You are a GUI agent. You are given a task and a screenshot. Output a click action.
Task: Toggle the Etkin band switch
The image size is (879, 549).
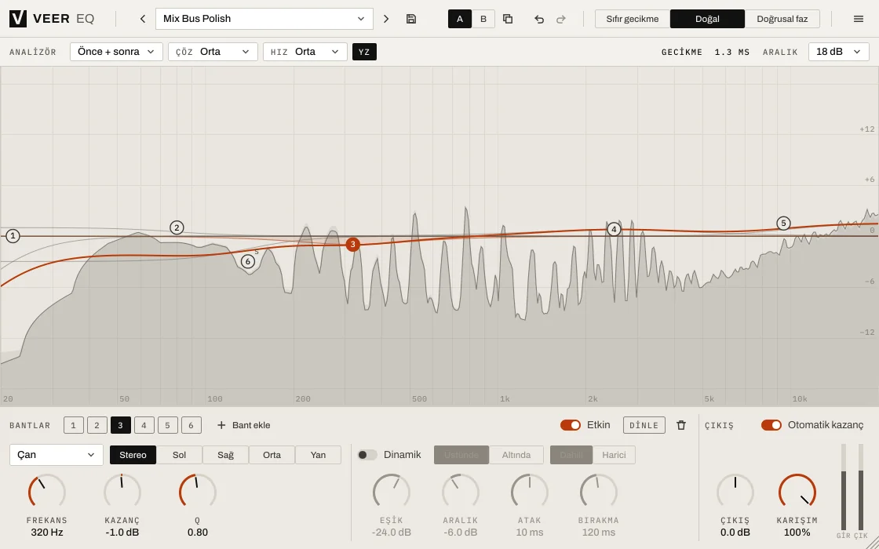coord(570,425)
